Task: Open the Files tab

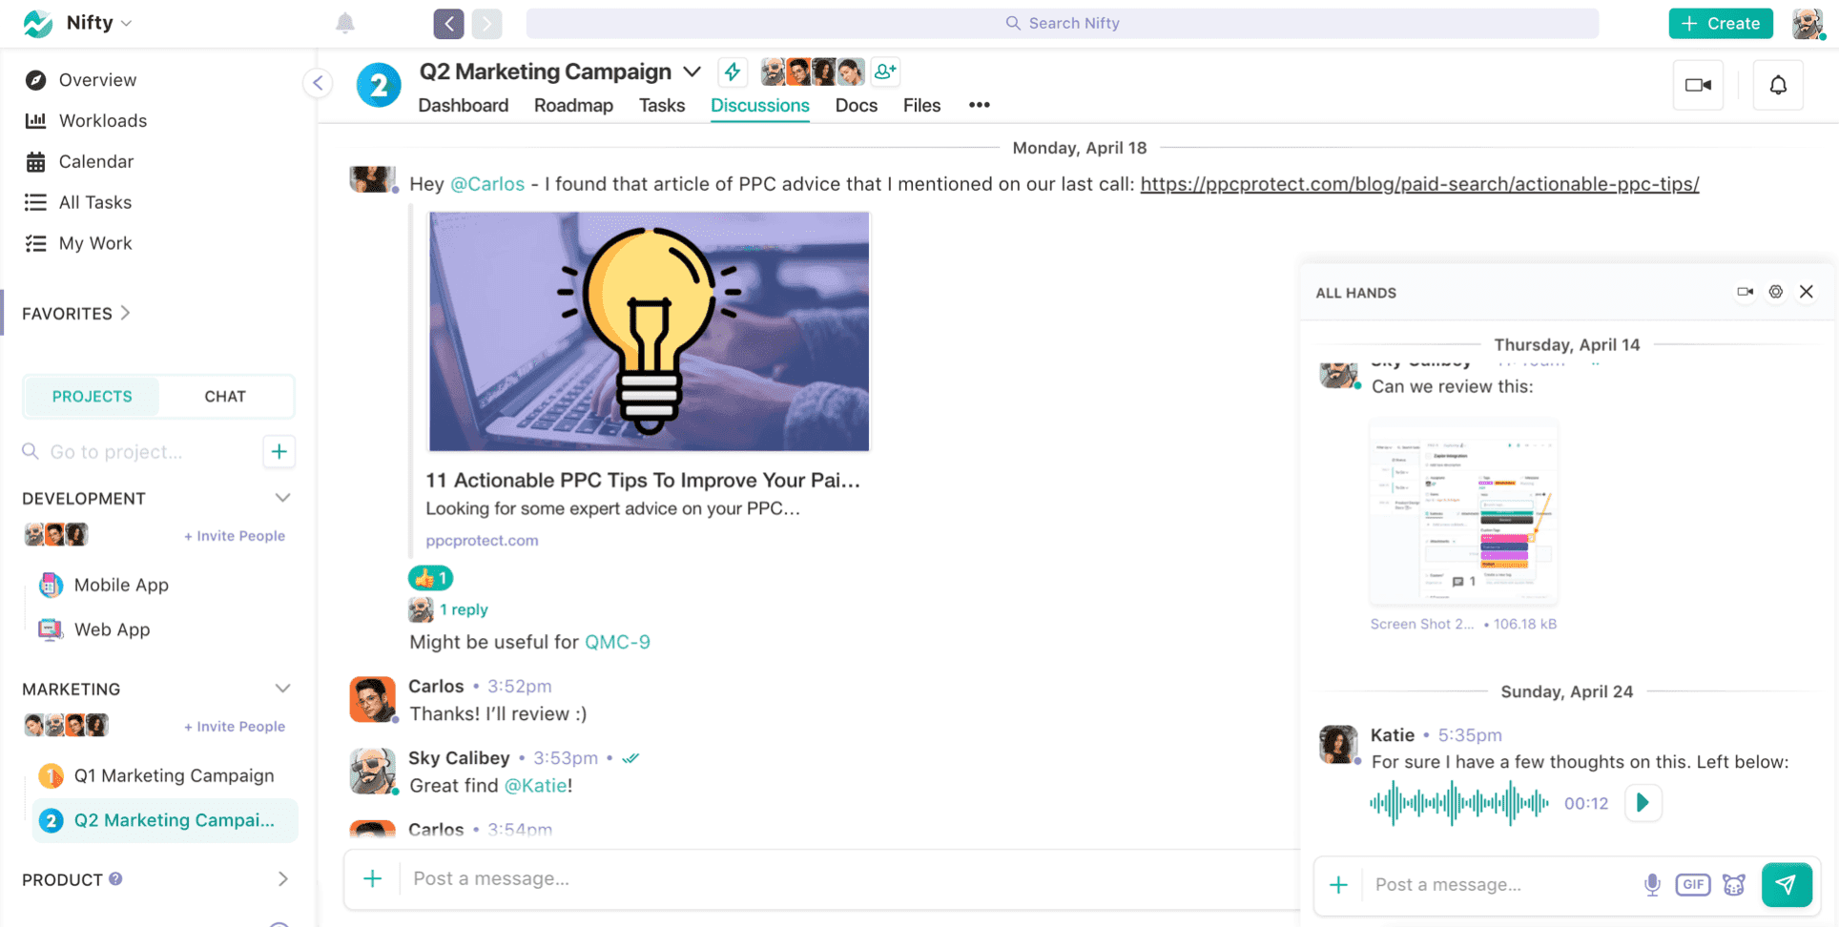Action: [921, 106]
